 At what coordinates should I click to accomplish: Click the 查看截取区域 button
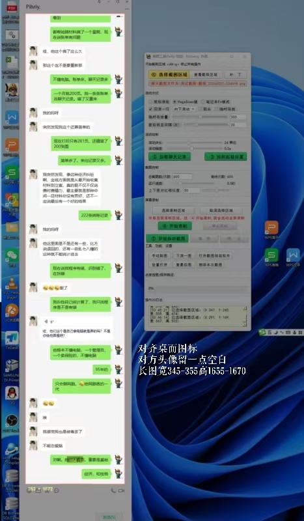pyautogui.click(x=206, y=74)
